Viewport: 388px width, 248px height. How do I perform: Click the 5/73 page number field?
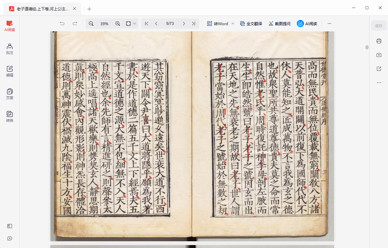pyautogui.click(x=170, y=24)
